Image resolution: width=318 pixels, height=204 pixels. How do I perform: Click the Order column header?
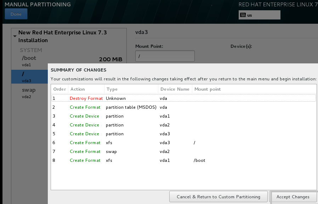tap(59, 89)
